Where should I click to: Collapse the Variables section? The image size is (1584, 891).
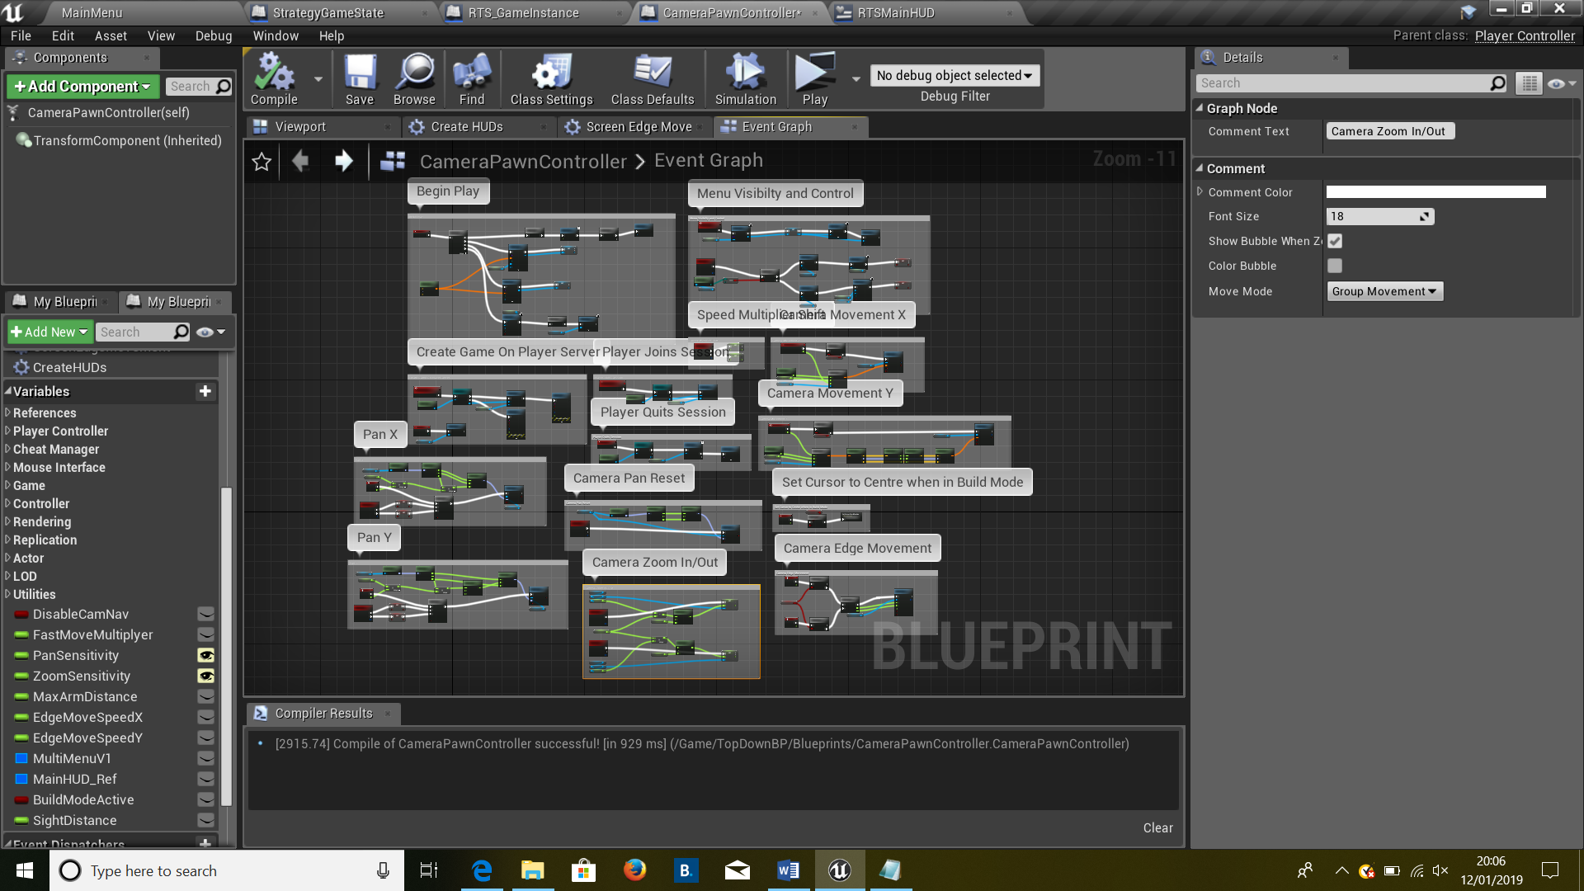pyautogui.click(x=8, y=391)
